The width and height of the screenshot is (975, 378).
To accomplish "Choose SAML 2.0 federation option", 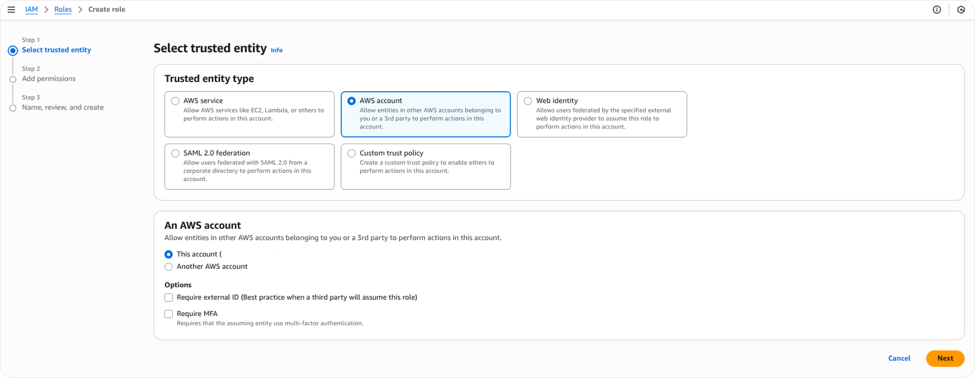I will (175, 153).
